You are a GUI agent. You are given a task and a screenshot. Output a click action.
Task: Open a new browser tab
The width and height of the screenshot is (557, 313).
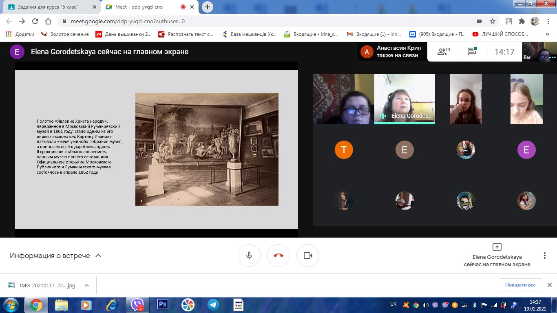coord(208,7)
